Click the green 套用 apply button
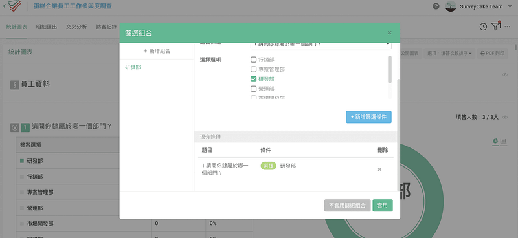This screenshot has width=518, height=238. (x=383, y=205)
